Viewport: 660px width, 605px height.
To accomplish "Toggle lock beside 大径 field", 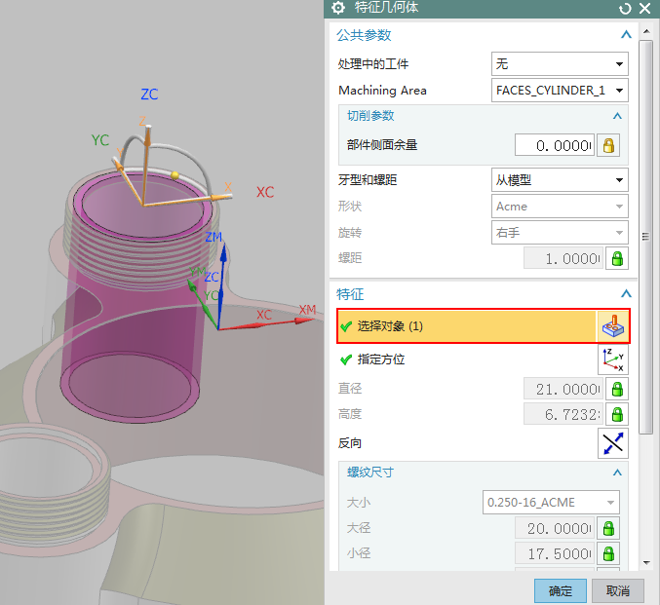I will tap(607, 528).
